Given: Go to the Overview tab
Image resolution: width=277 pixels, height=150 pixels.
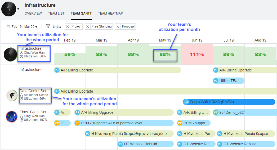Looking at the screenshot, I should [33, 13].
